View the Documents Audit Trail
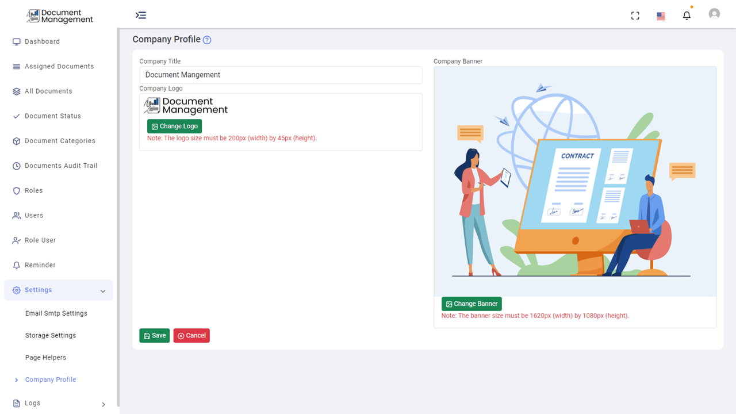The width and height of the screenshot is (736, 414). 60,166
